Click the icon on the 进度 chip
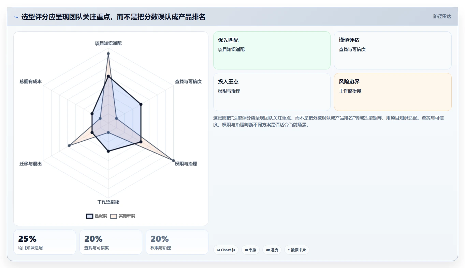Image resolution: width=465 pixels, height=268 pixels. pyautogui.click(x=268, y=250)
